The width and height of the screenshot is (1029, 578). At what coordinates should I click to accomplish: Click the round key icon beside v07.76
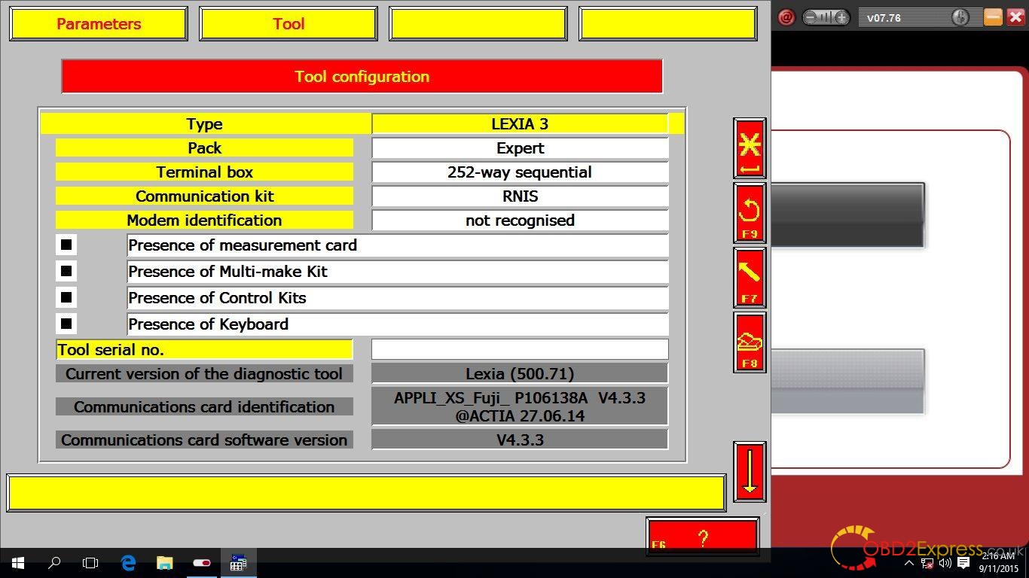(960, 17)
